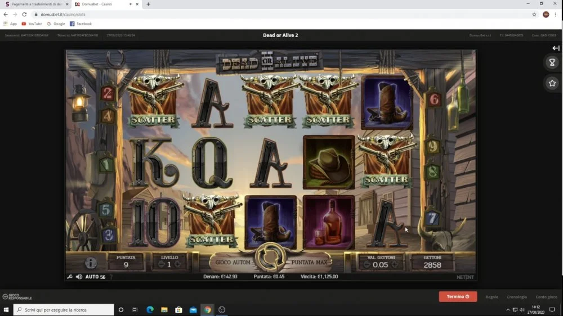Reload the page
Viewport: 563px width, 316px height.
24,15
